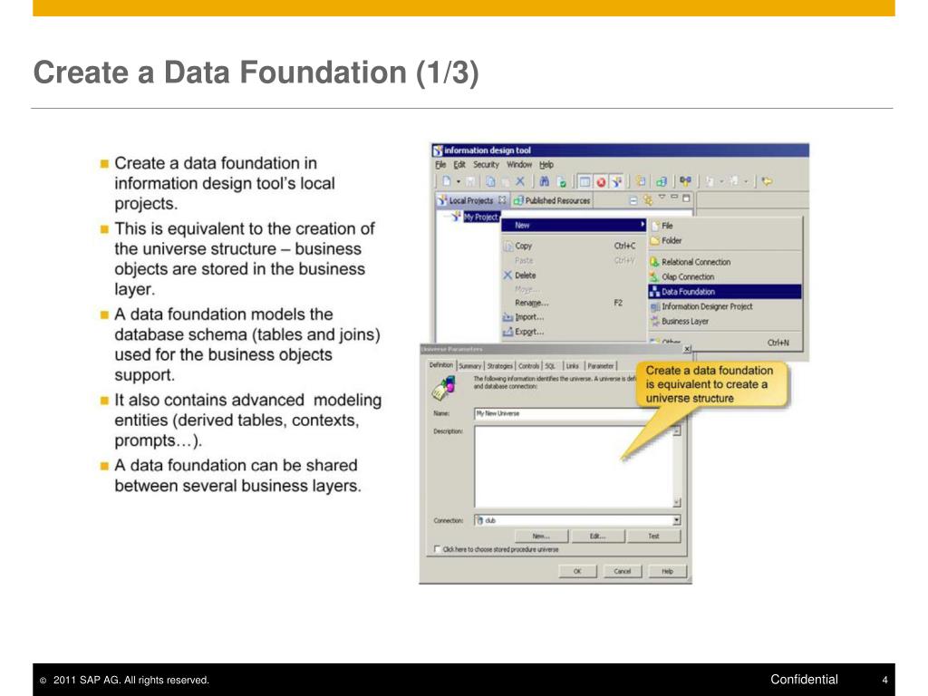Image resolution: width=928 pixels, height=696 pixels.
Task: Select the Parameter tab
Action: 601,366
